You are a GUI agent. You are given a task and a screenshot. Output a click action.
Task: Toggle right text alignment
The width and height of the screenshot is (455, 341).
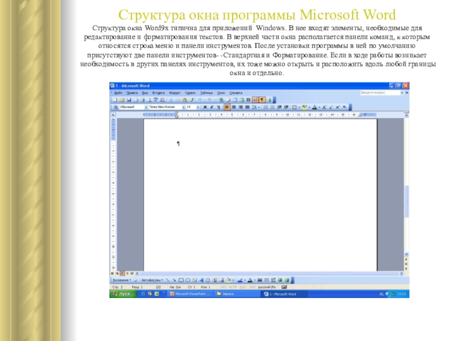[241, 107]
